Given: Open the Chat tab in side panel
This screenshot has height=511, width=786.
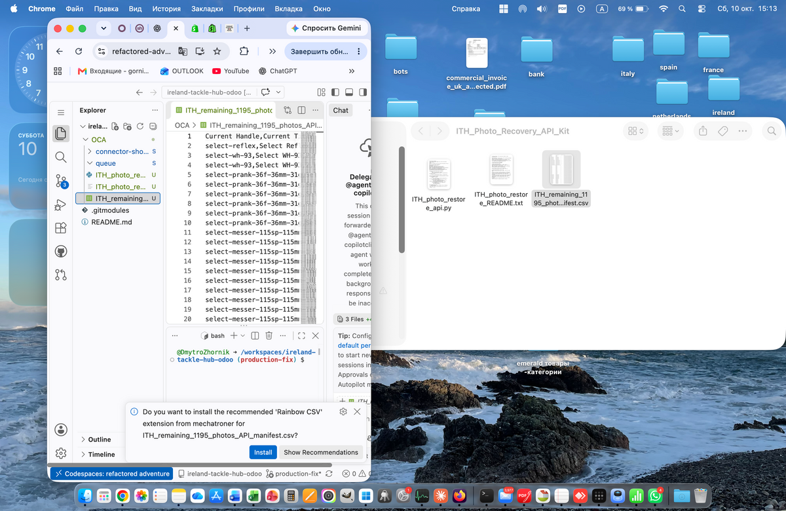Looking at the screenshot, I should pos(341,110).
